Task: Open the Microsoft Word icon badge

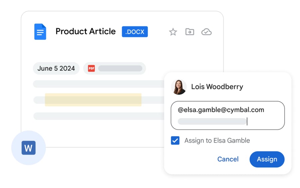Action: coord(29,148)
